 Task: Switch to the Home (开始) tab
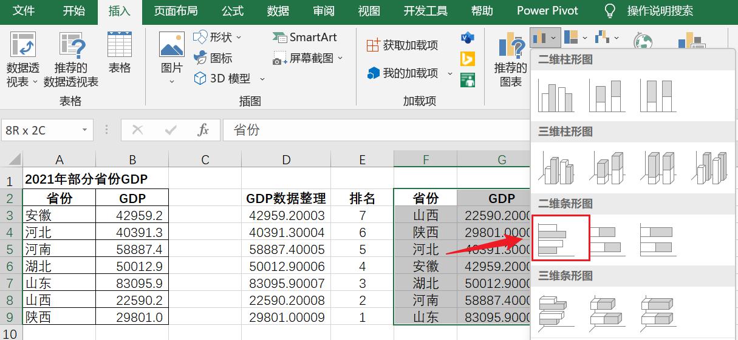(x=74, y=11)
